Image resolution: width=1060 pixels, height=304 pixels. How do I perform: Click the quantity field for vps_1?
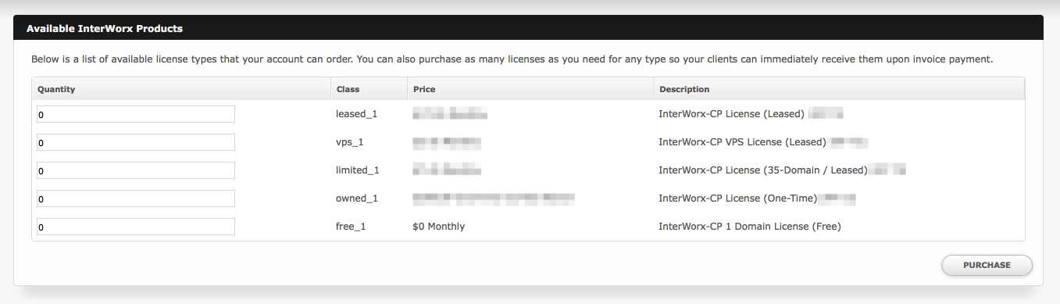coord(136,142)
